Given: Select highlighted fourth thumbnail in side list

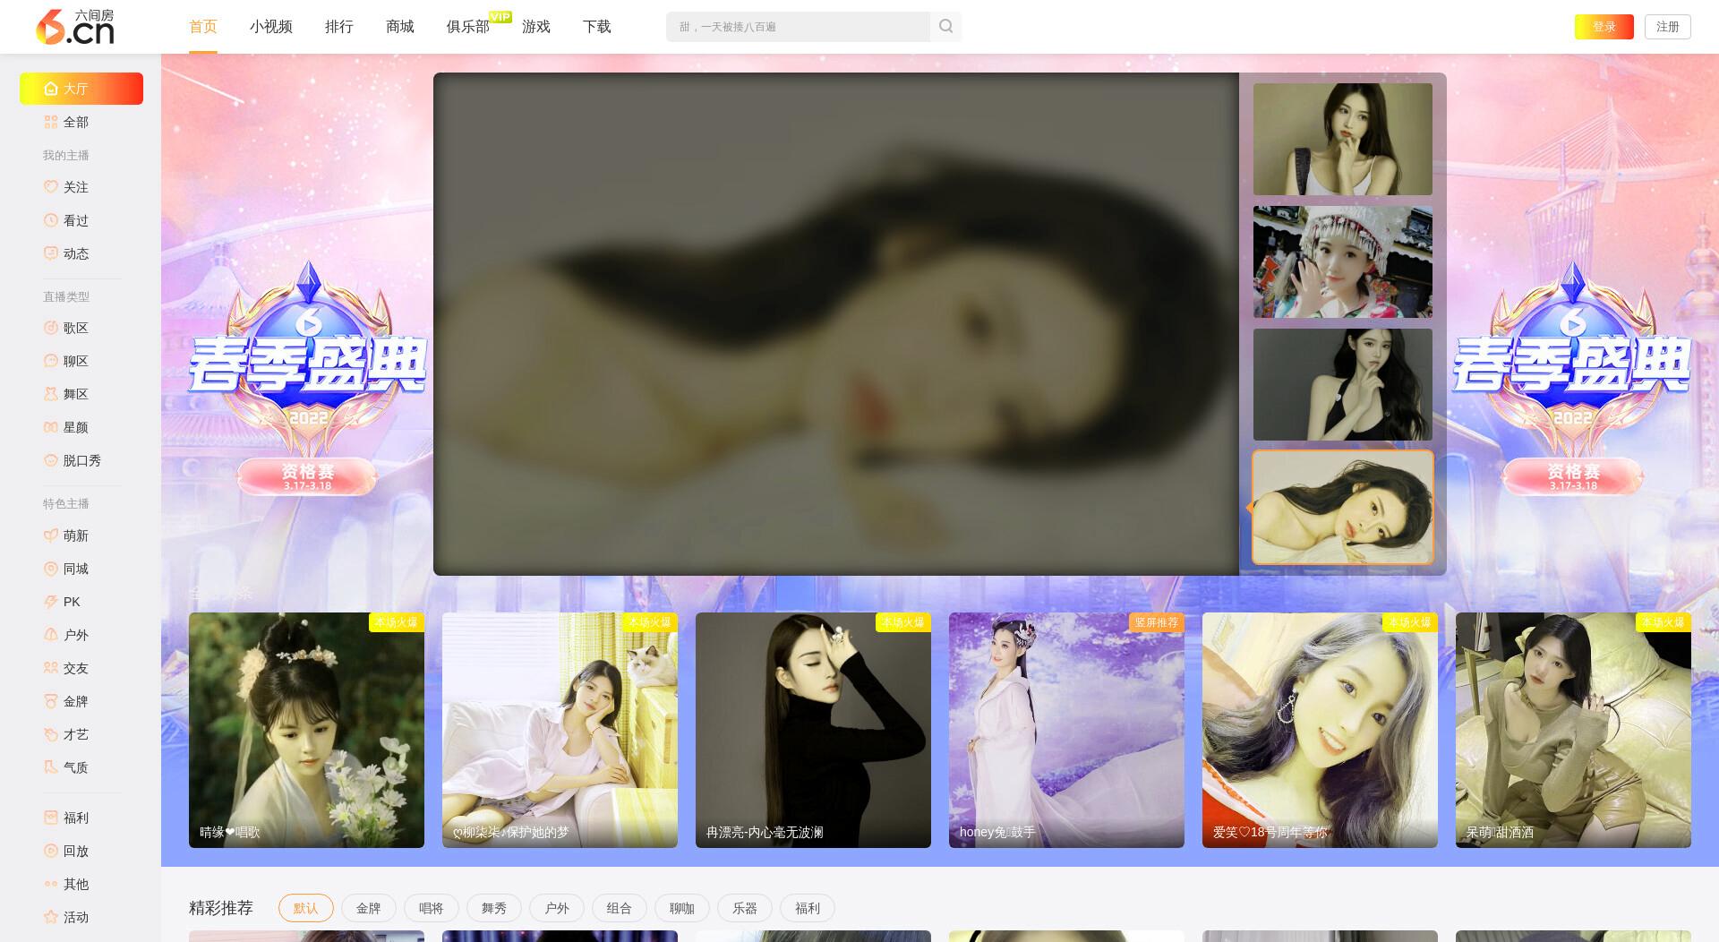Looking at the screenshot, I should pyautogui.click(x=1343, y=507).
